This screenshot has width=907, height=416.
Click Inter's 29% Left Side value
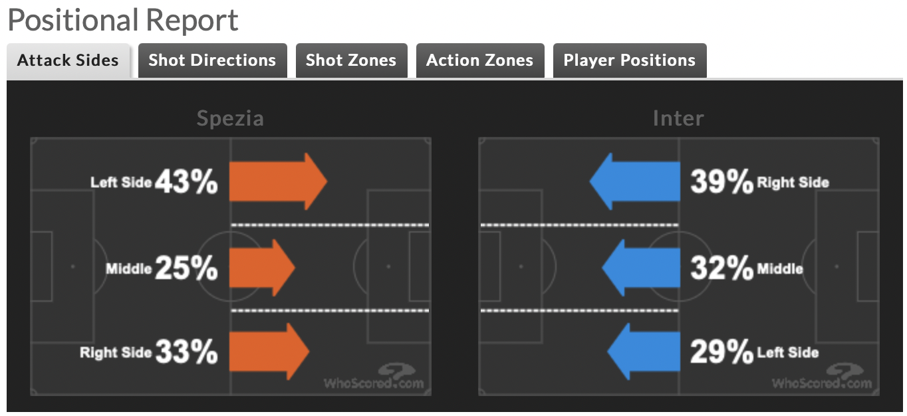[x=721, y=352]
